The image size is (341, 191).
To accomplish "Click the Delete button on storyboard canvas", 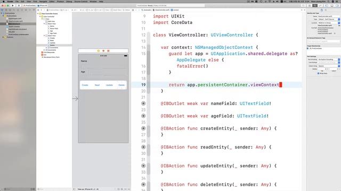I will 121,85.
